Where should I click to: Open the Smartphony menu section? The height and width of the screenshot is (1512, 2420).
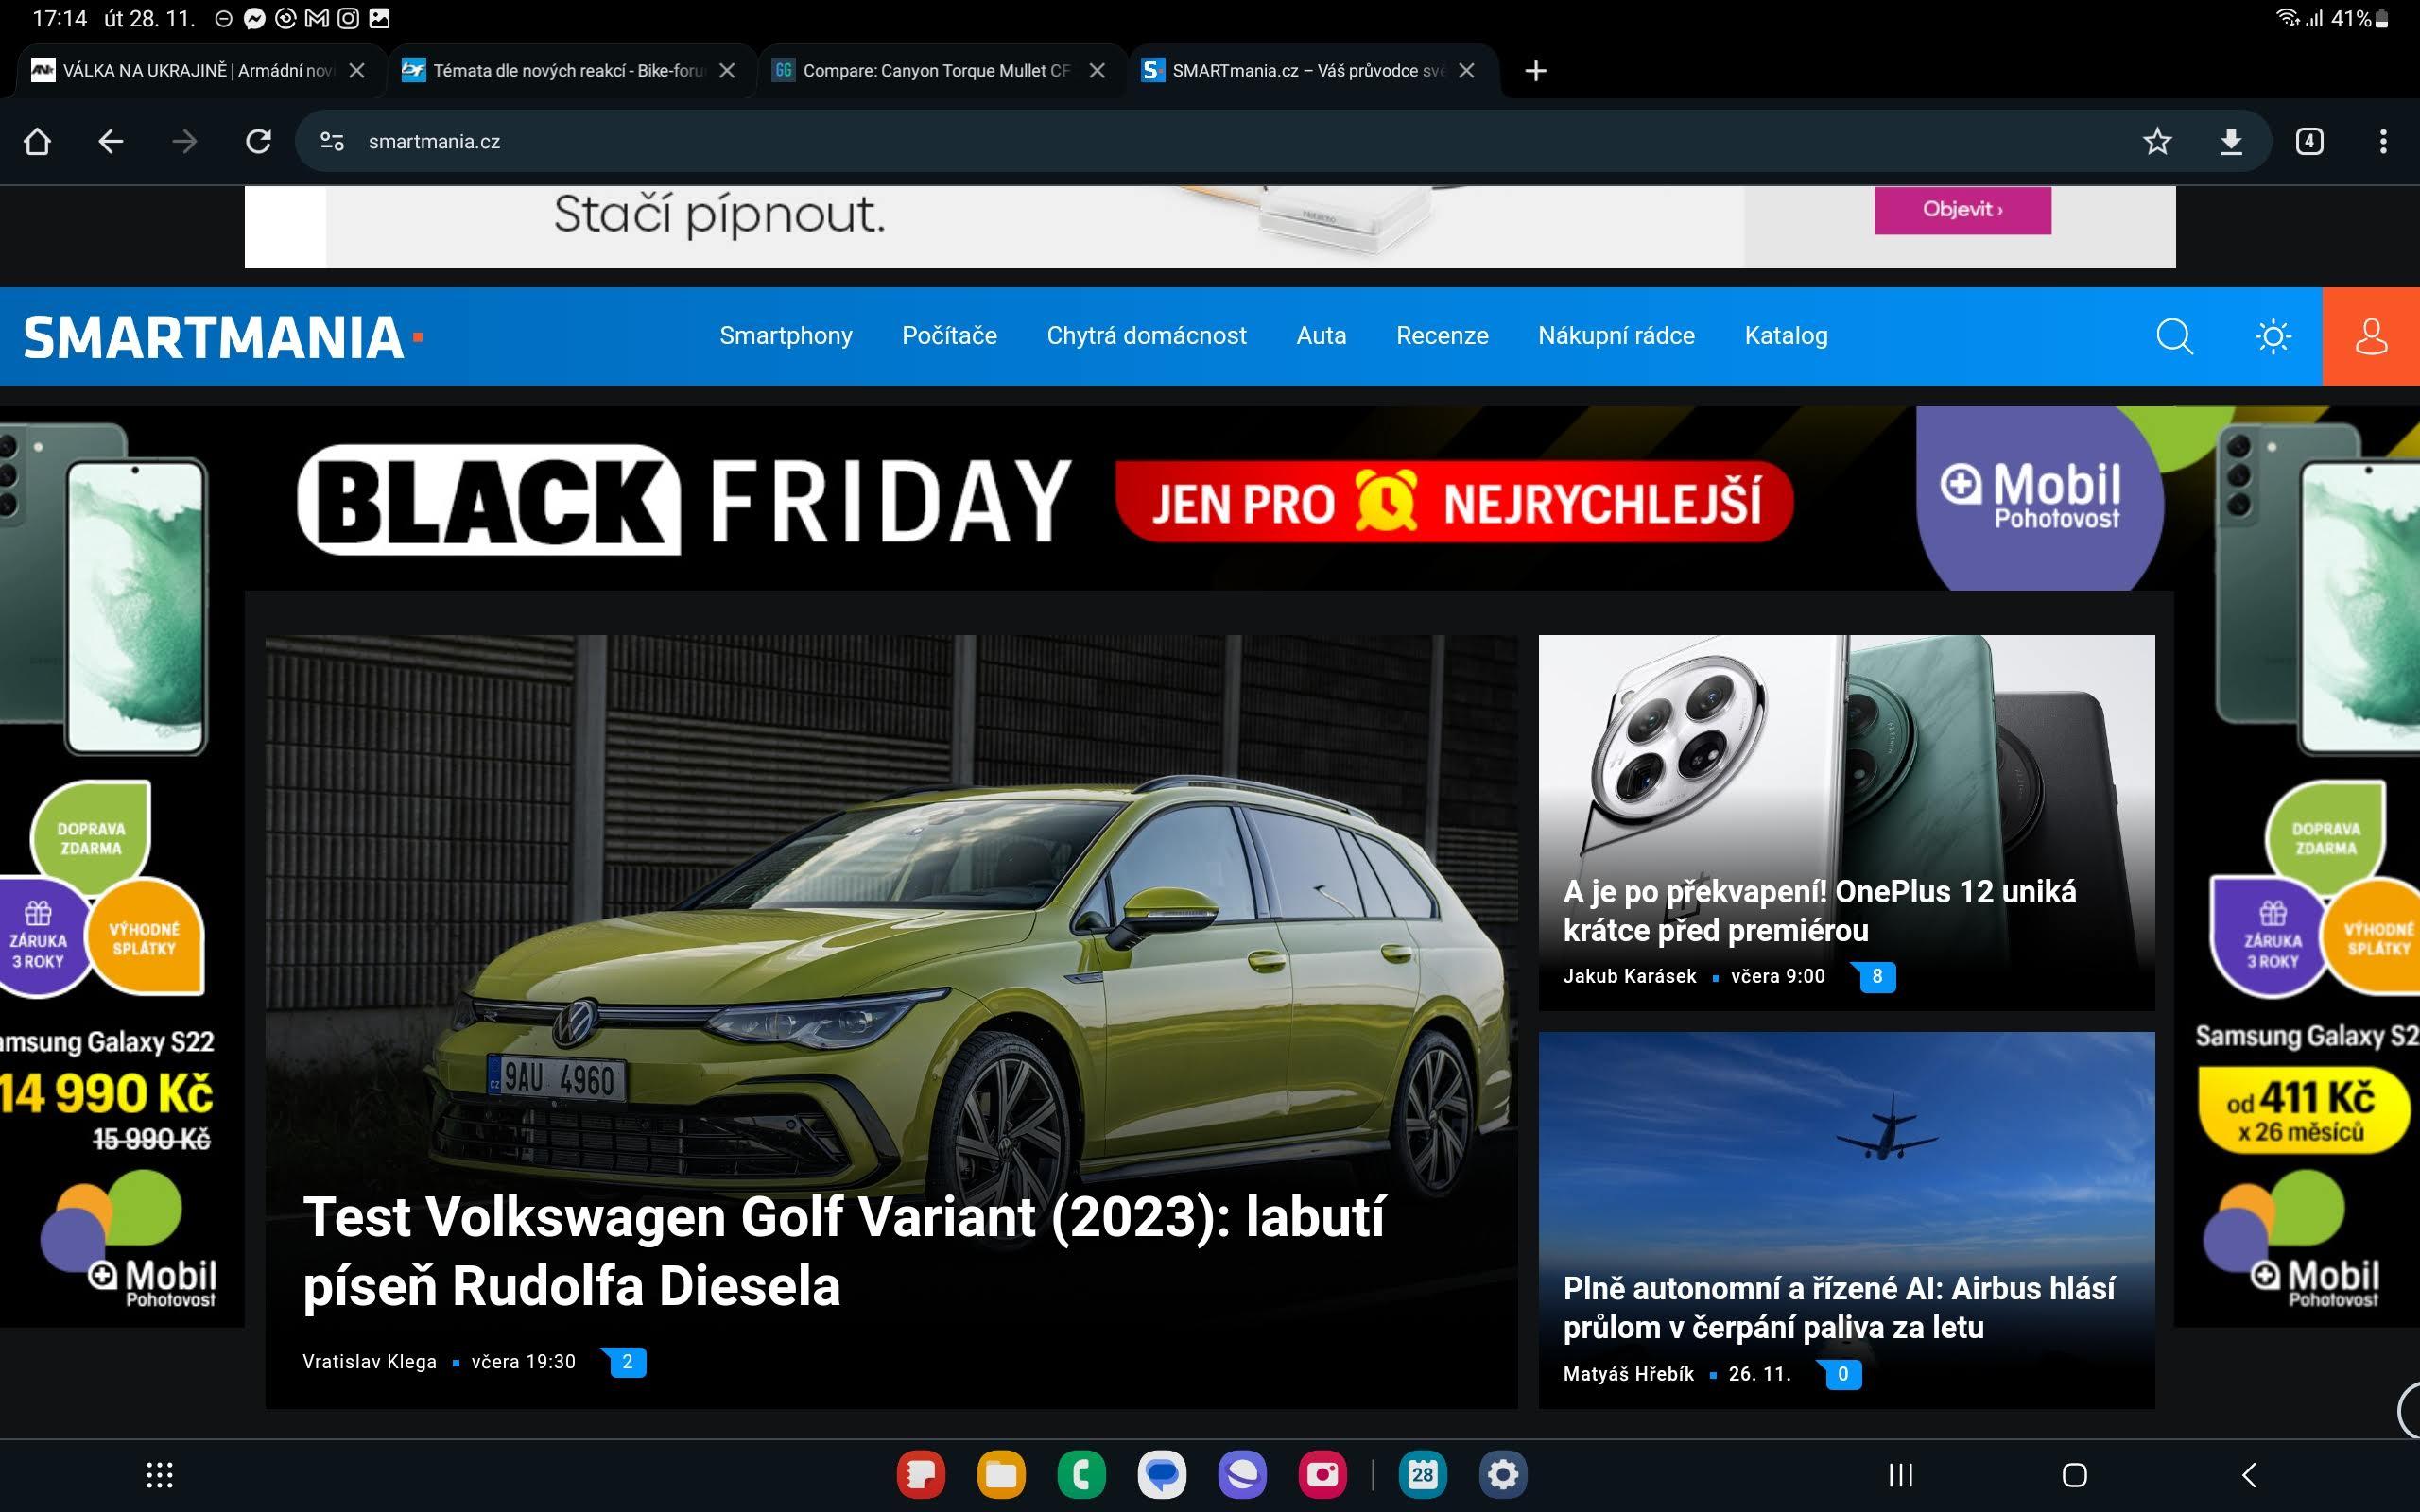coord(786,335)
